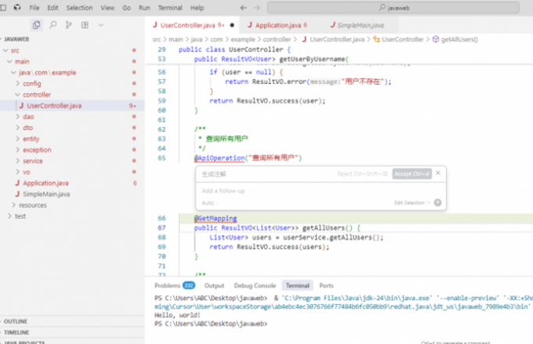Expand the OUTLINE section

pos(16,321)
